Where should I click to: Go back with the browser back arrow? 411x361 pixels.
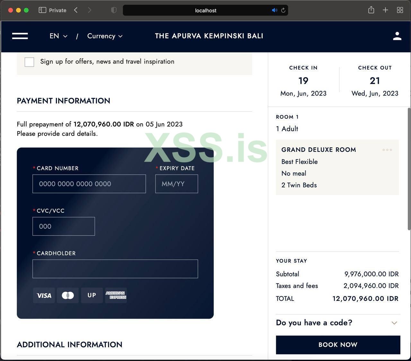point(76,10)
